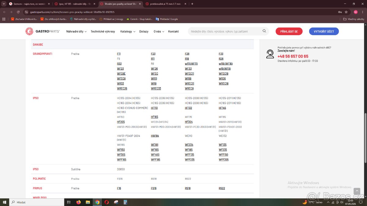367x206 pixels.
Task: Open the 'Přihlásit se | innogy' bookmark
Action: pyautogui.click(x=111, y=19)
